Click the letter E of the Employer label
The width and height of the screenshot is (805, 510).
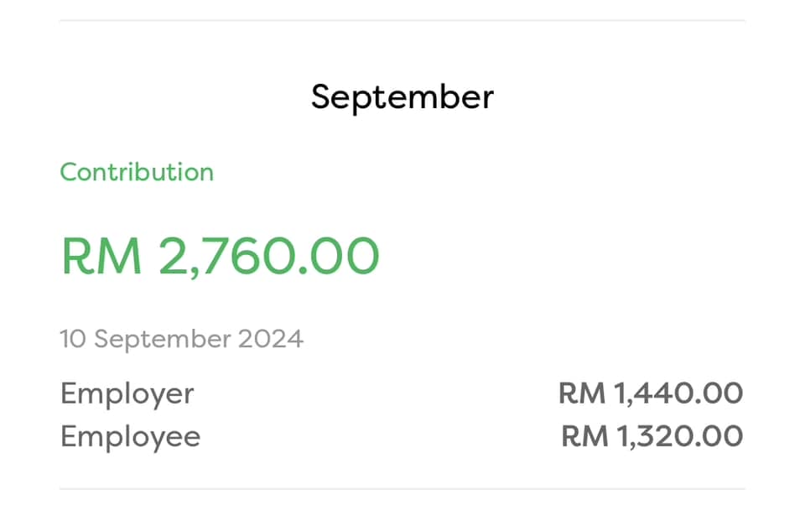(70, 393)
